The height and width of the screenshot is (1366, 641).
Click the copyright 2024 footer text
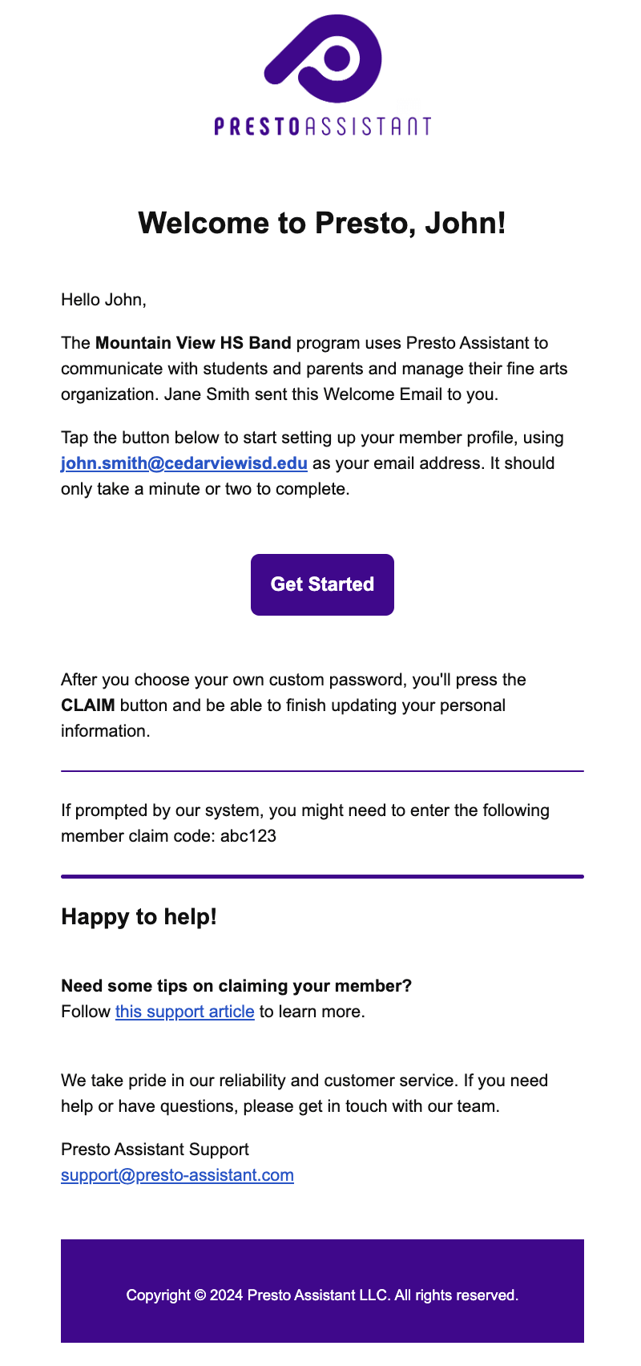pyautogui.click(x=322, y=1295)
